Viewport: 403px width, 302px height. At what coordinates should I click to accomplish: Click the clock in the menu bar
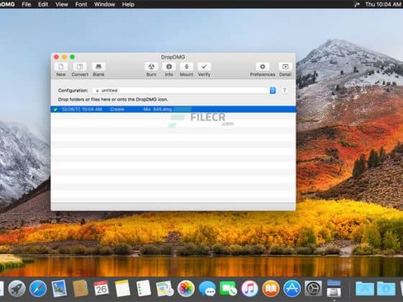[383, 4]
